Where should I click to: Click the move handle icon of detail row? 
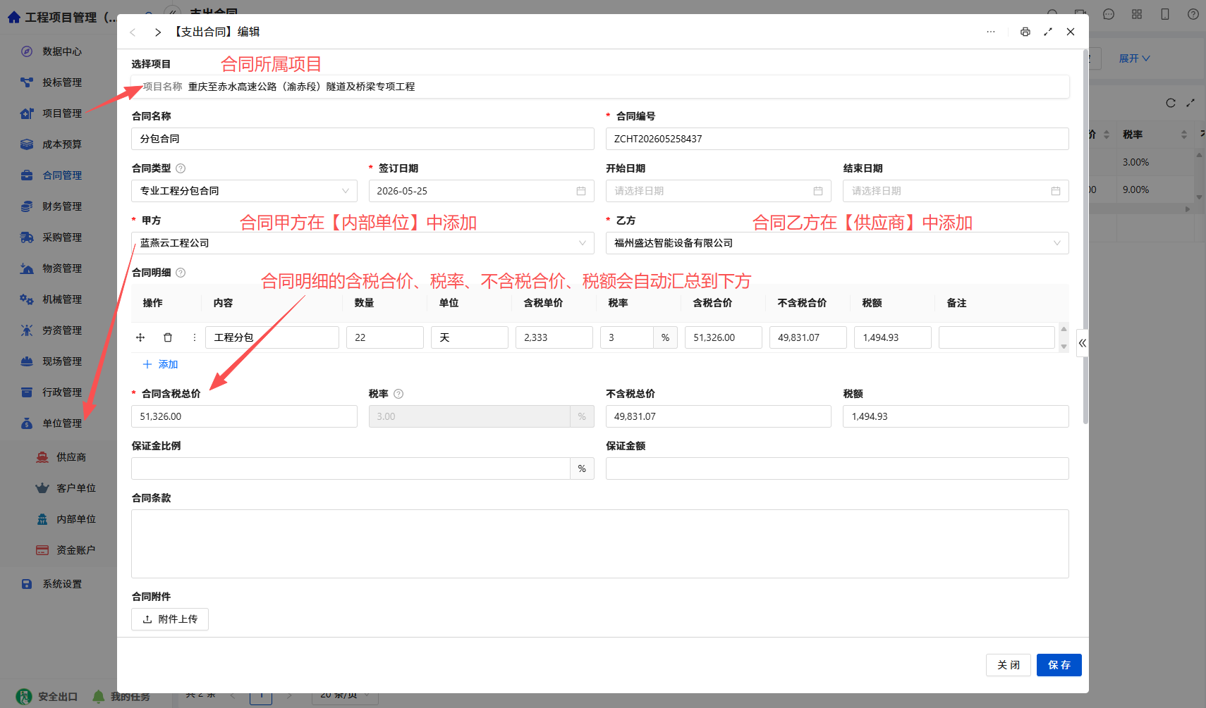[140, 337]
